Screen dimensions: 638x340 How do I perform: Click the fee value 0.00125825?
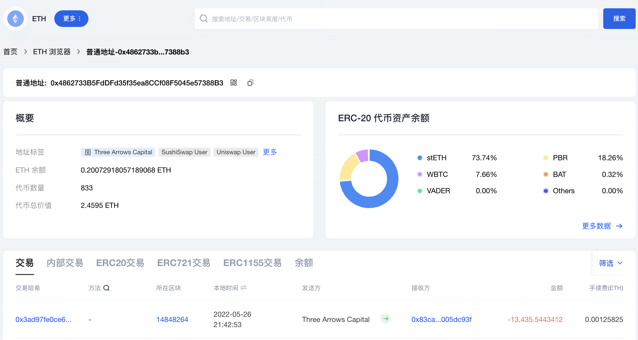pyautogui.click(x=604, y=320)
